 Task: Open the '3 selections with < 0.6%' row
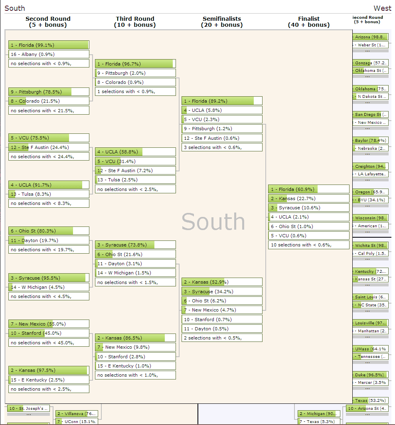coord(222,147)
